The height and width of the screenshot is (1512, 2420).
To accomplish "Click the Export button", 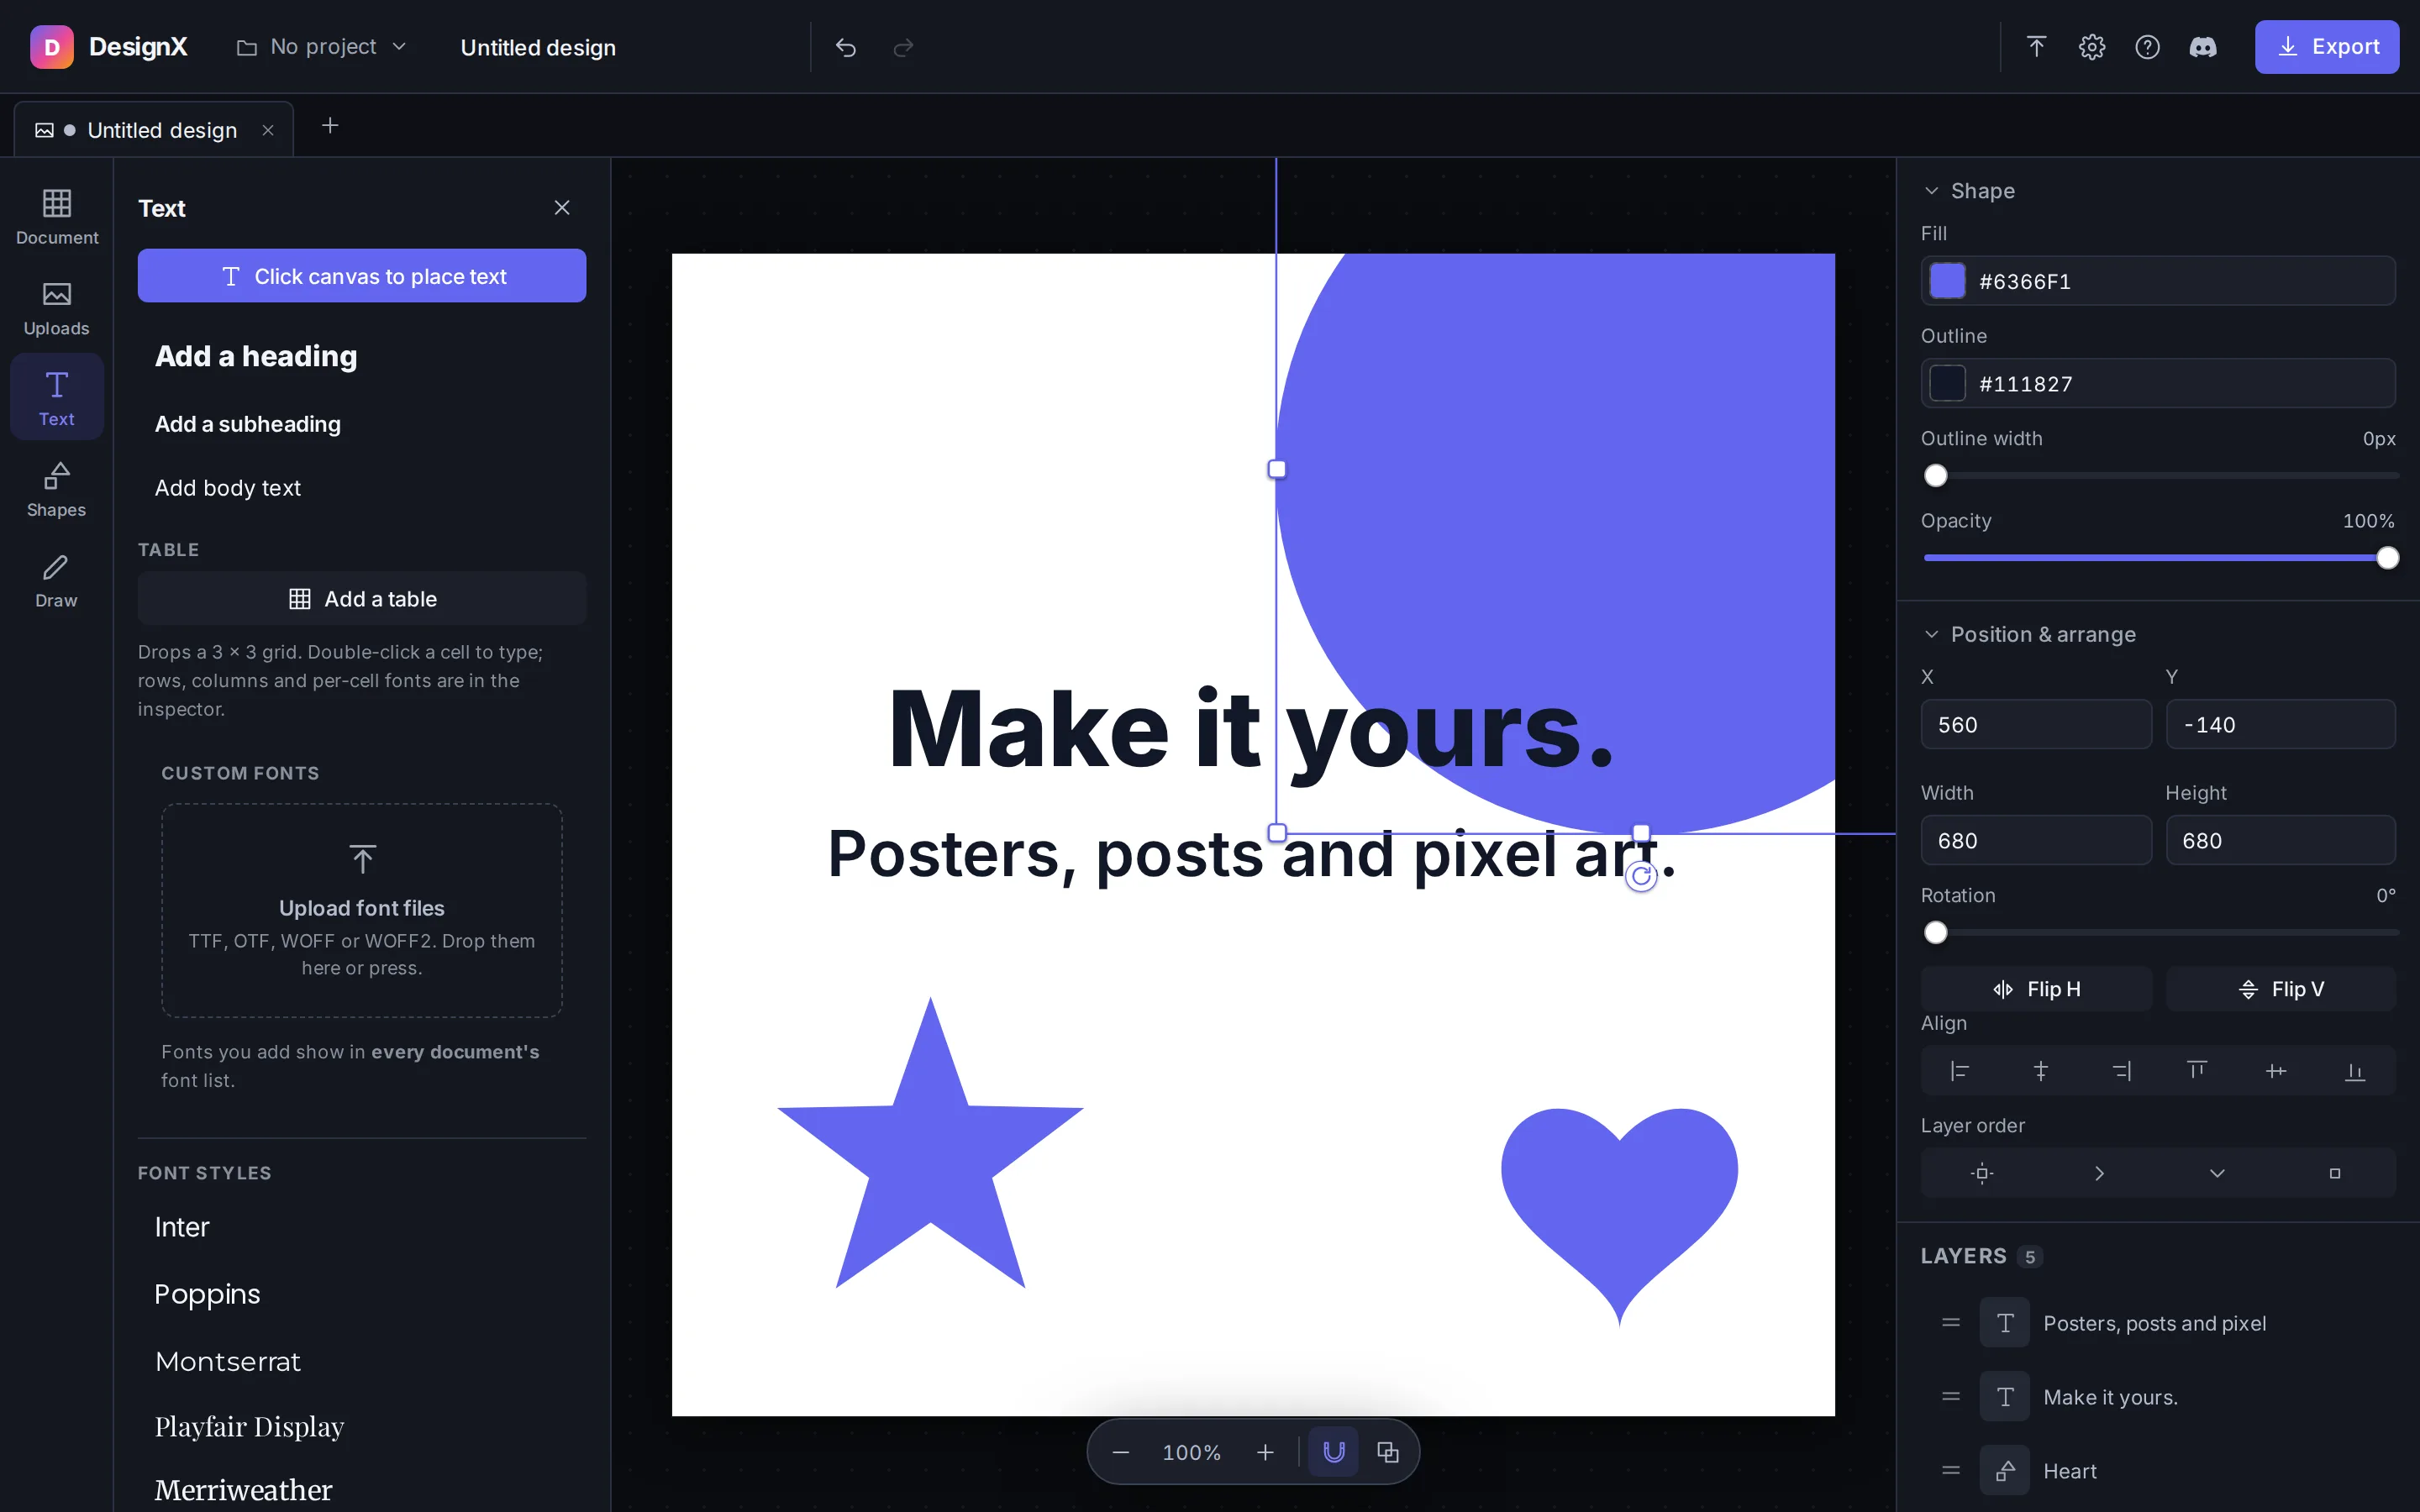I will (x=2326, y=47).
